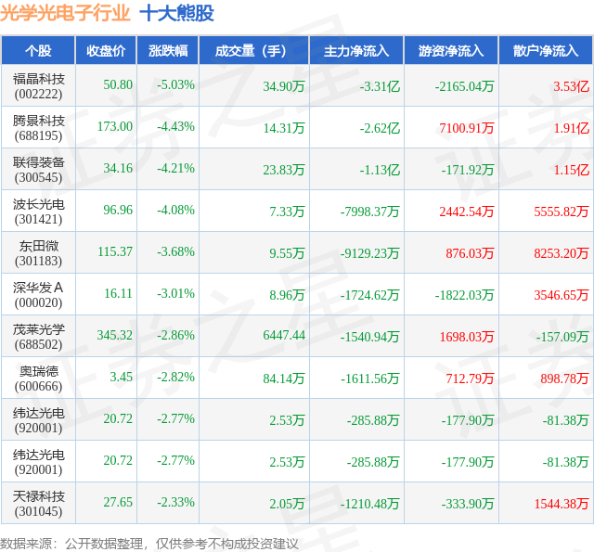The width and height of the screenshot is (594, 552).
Task: Click the 涨跌幅 column header
Action: 168,50
